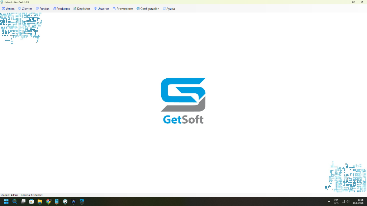Screen dimensions: 367x206
Task: Click the 'Licencia: Pc Gabriel' status bar text
Action: click(32, 195)
